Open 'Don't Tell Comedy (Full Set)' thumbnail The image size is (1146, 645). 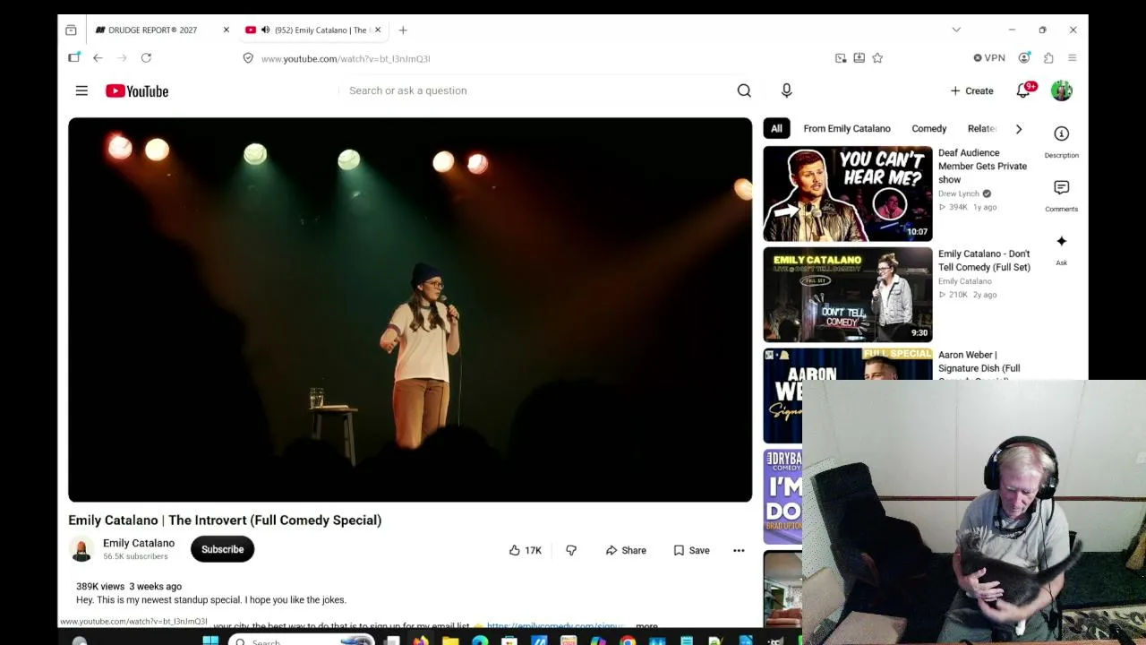click(848, 295)
